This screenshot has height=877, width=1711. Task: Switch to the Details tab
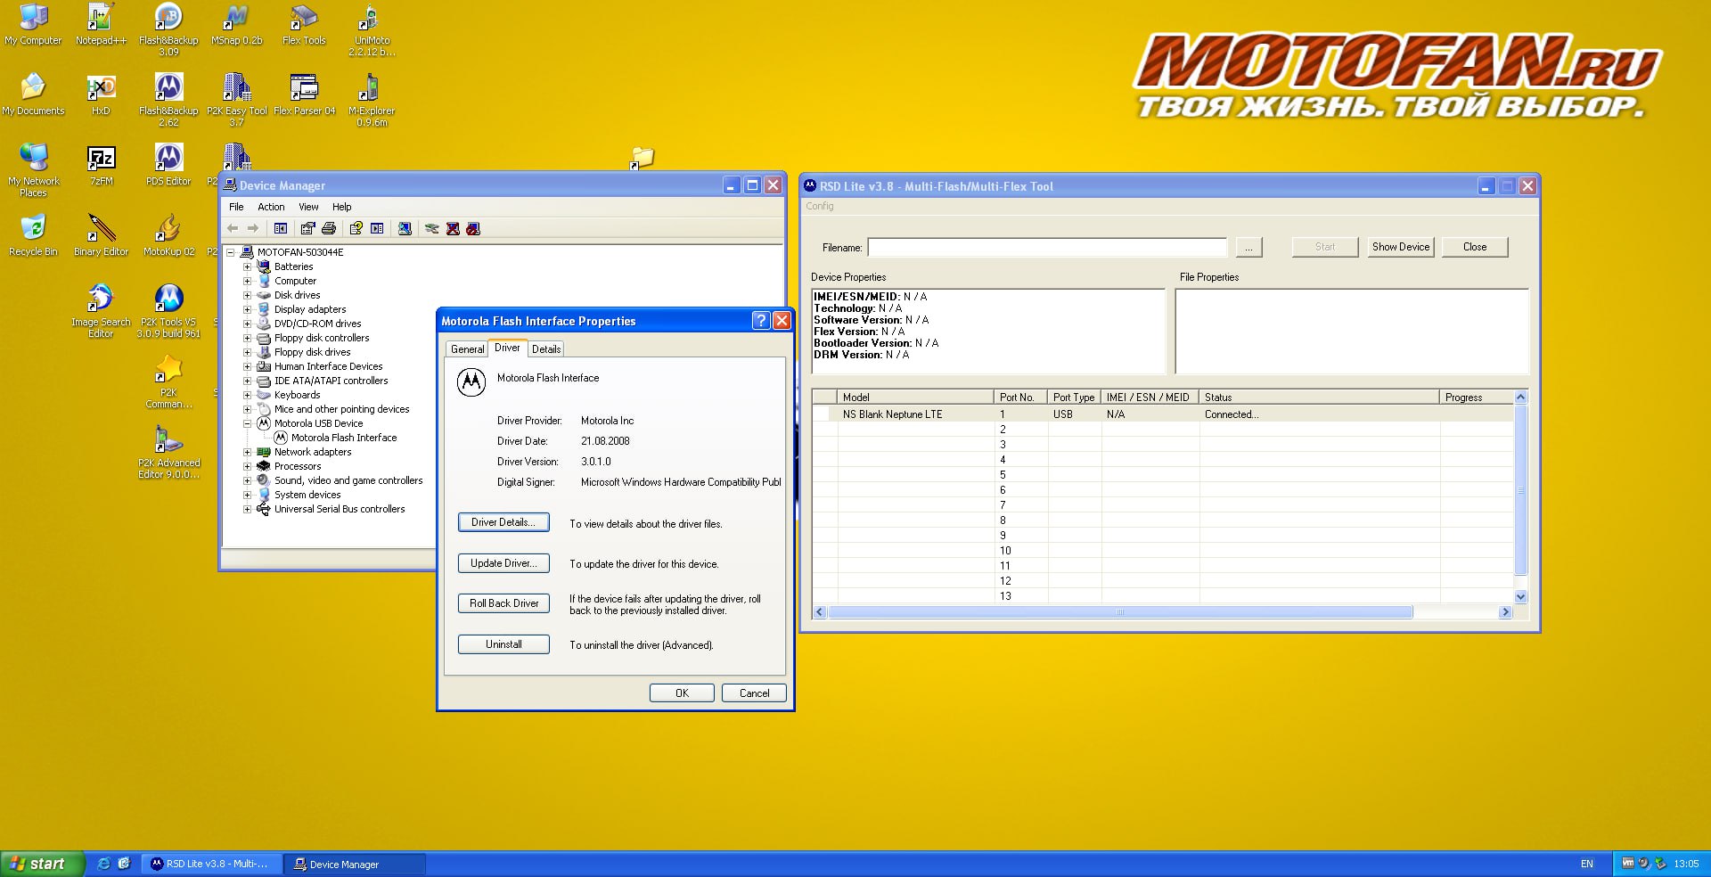coord(546,349)
